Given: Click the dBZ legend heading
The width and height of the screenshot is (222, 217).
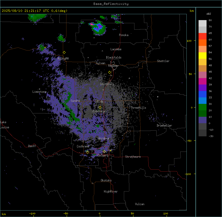Looking at the screenshot, I should [209, 14].
